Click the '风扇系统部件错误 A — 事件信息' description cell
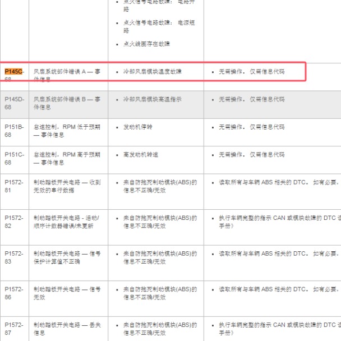 [67, 75]
